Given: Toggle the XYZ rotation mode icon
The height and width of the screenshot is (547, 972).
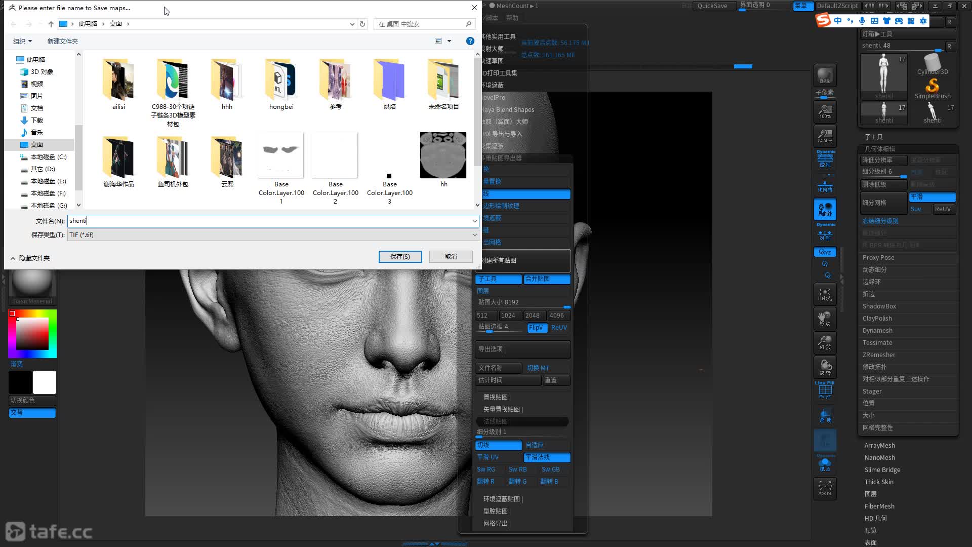Looking at the screenshot, I should (x=825, y=252).
